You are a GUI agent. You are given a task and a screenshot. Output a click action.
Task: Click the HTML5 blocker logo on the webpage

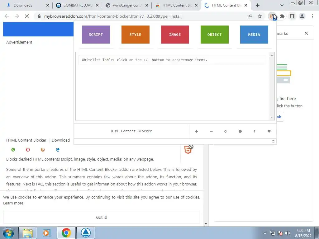click(x=188, y=149)
